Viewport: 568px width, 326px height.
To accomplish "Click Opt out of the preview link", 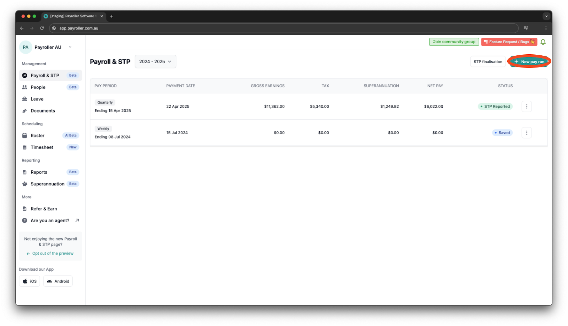I will tap(52, 253).
